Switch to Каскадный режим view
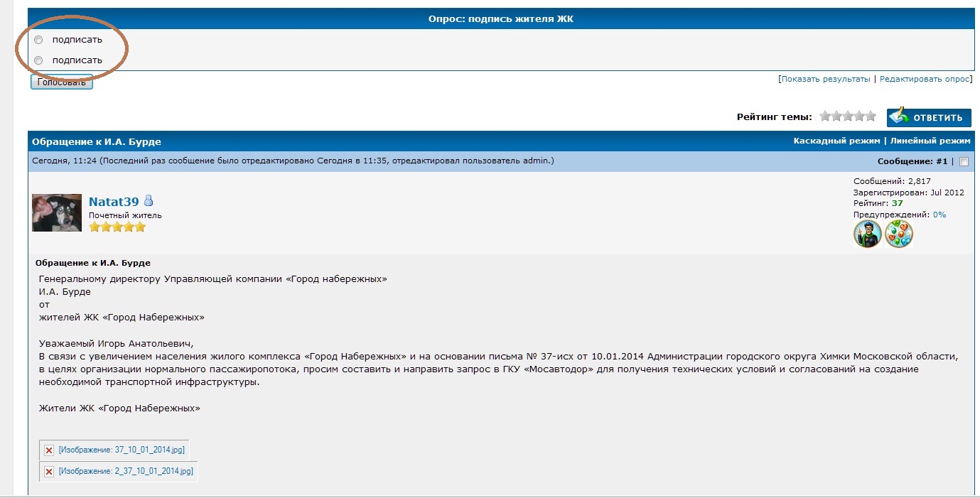 (836, 141)
